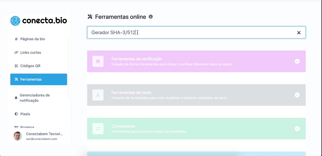The height and width of the screenshot is (156, 322).
Task: Click the Links curtos link icon
Action: pyautogui.click(x=16, y=52)
